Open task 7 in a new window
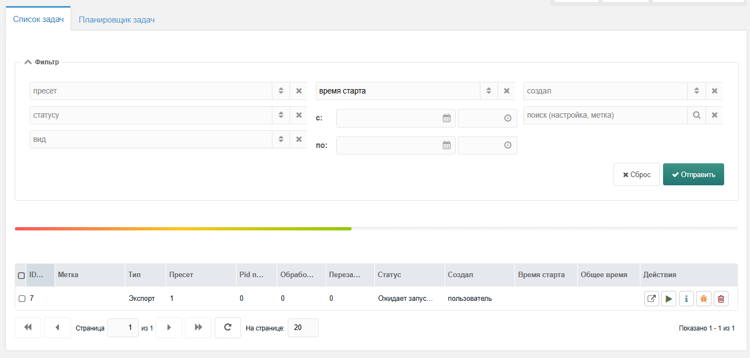The height and width of the screenshot is (358, 750). click(652, 299)
